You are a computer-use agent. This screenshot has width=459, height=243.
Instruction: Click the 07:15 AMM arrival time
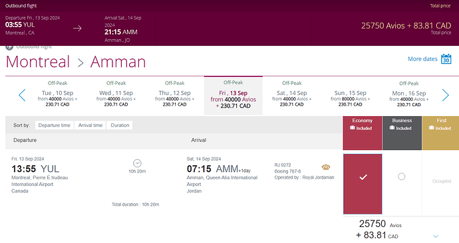click(x=218, y=169)
